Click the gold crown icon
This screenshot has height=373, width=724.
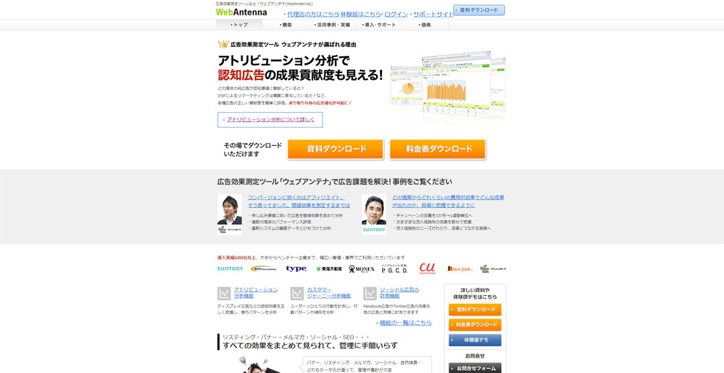(x=223, y=44)
